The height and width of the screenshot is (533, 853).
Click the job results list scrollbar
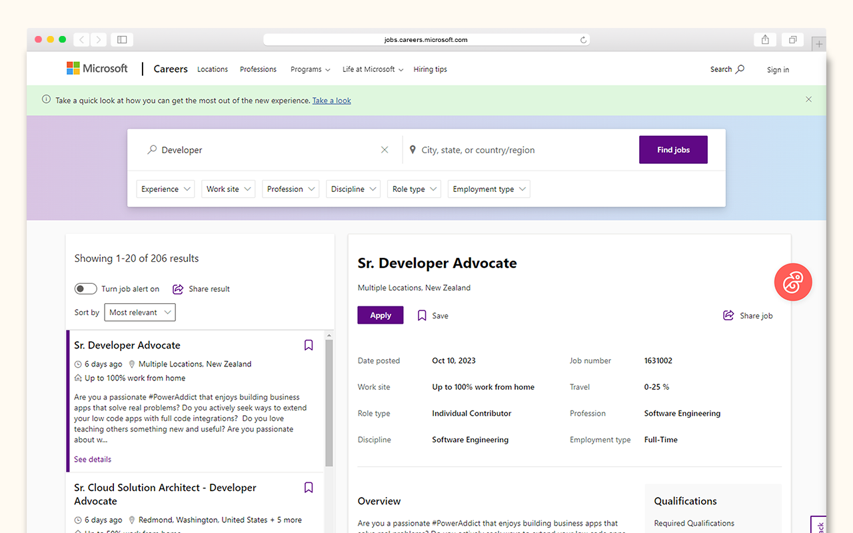coord(329,400)
